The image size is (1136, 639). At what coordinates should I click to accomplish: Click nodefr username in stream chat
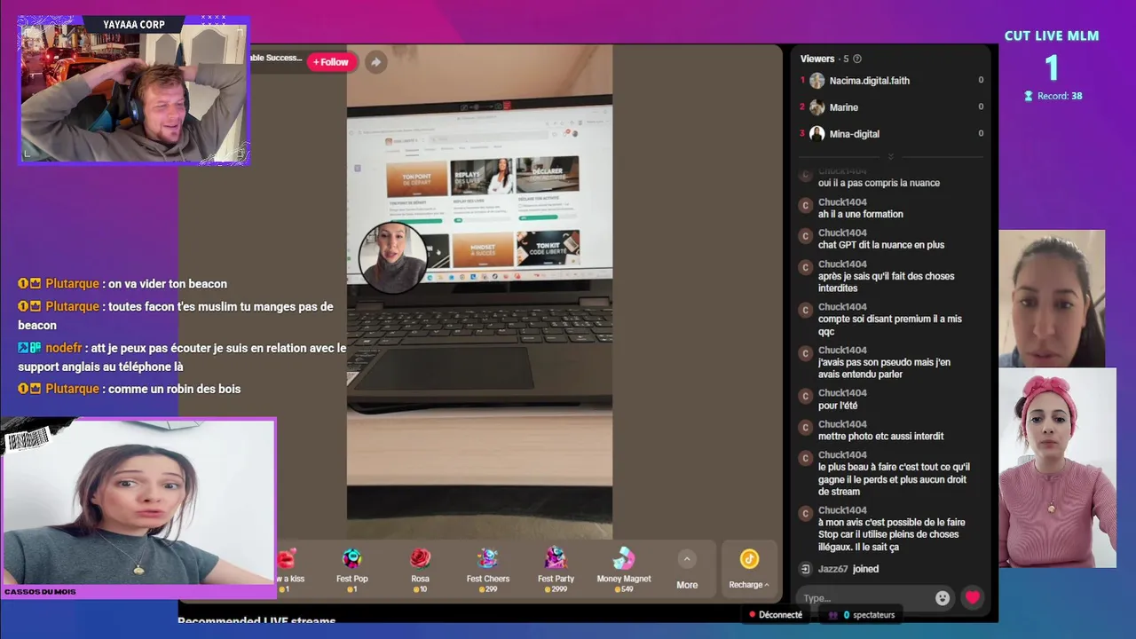63,348
